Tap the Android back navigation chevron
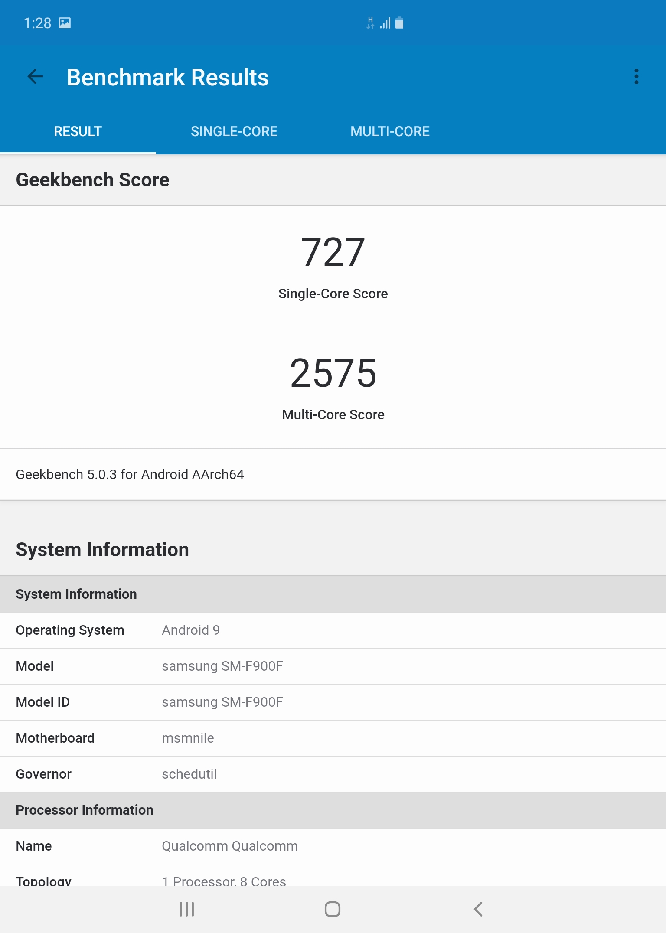 (478, 909)
